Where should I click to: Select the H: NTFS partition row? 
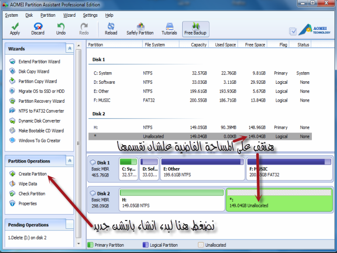click(200, 127)
